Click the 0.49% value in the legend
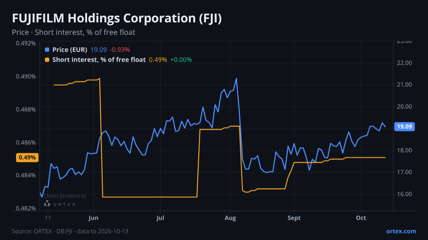The height and width of the screenshot is (240, 428). tap(158, 60)
